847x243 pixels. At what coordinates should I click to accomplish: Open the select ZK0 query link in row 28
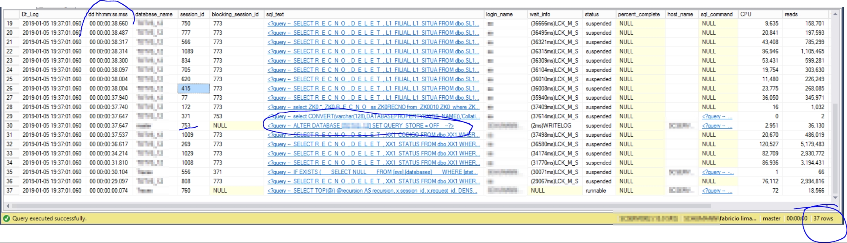[373, 107]
